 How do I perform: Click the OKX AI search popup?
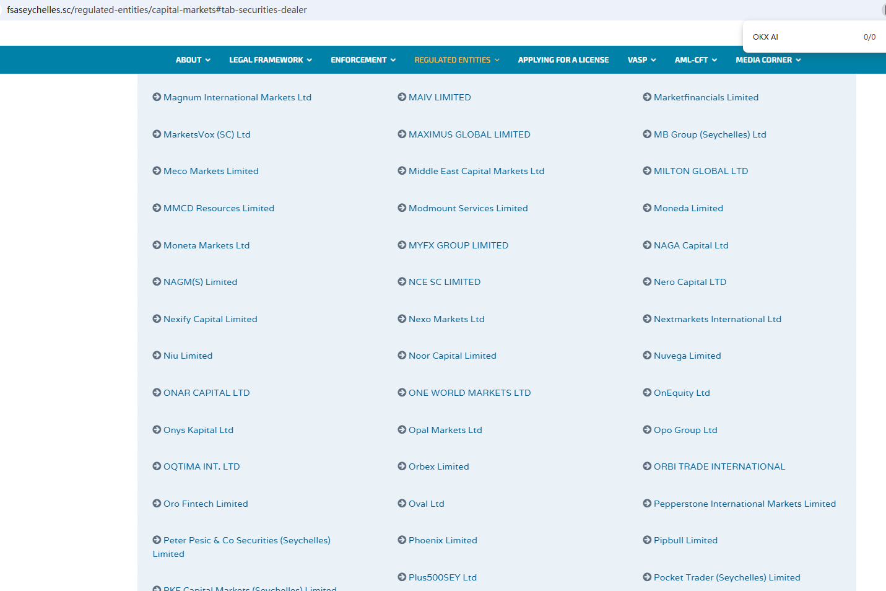(814, 37)
